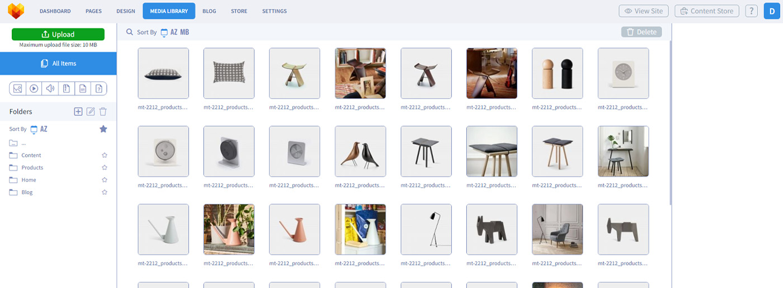783x288 pixels.
Task: Click the edit folder pencil icon
Action: point(91,112)
